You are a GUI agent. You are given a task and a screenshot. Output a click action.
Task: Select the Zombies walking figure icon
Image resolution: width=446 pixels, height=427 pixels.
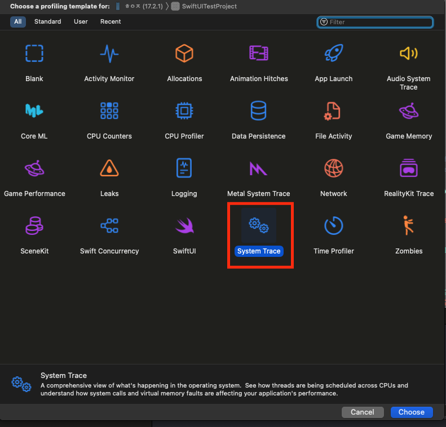(408, 225)
